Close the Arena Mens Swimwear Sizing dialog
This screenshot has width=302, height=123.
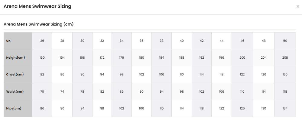pyautogui.click(x=298, y=7)
